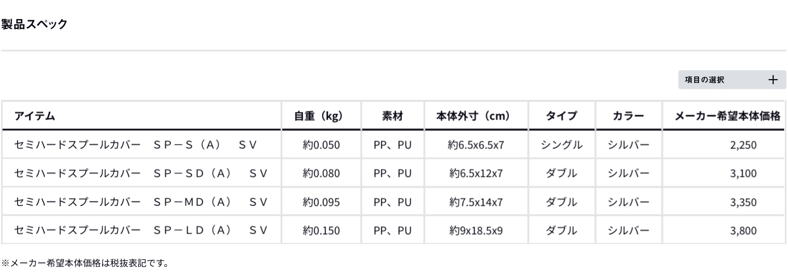This screenshot has width=788, height=274.
Task: Click the 素材 column header
Action: [x=392, y=116]
